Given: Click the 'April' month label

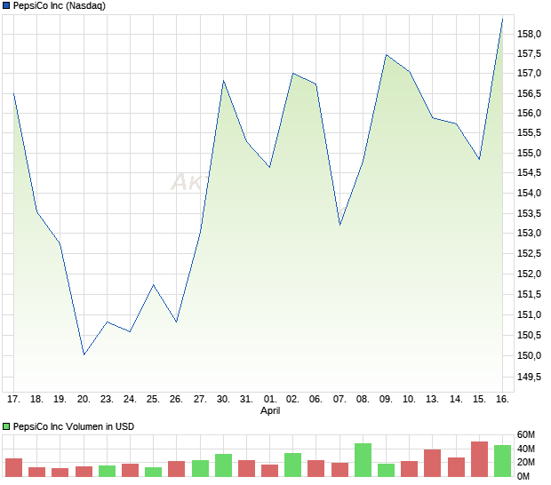Looking at the screenshot, I should coord(270,410).
